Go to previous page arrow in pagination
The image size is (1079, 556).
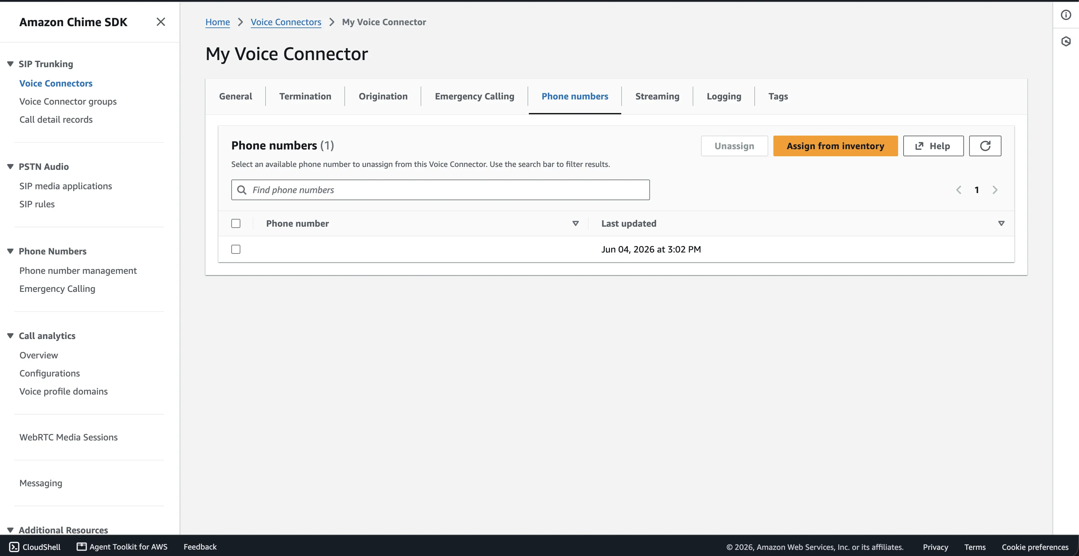click(959, 190)
